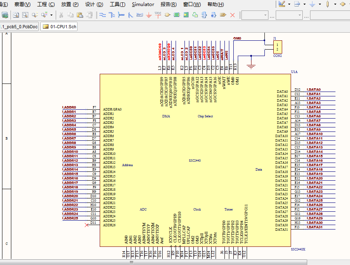Click the power sources ground icon in top toolbar
The width and height of the screenshot is (350, 265).
[x=312, y=4]
